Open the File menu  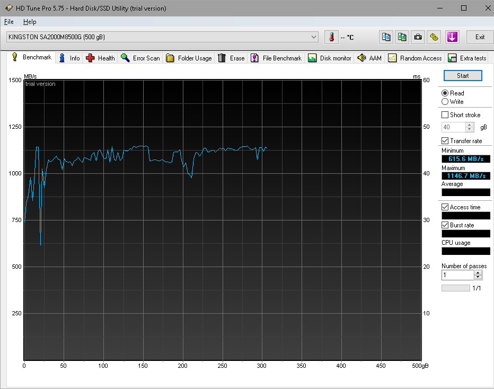(x=9, y=22)
